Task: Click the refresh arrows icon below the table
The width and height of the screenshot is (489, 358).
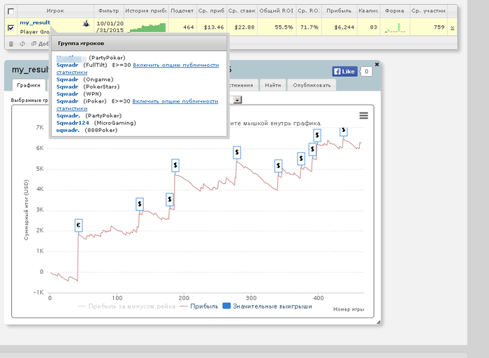Action: (22, 44)
